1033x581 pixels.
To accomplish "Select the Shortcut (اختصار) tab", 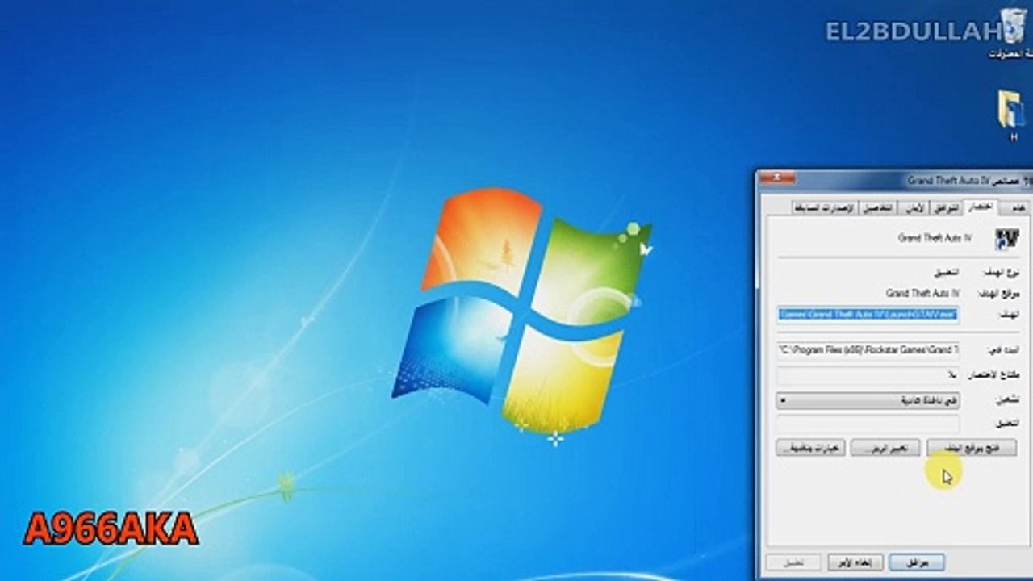I will pyautogui.click(x=981, y=207).
